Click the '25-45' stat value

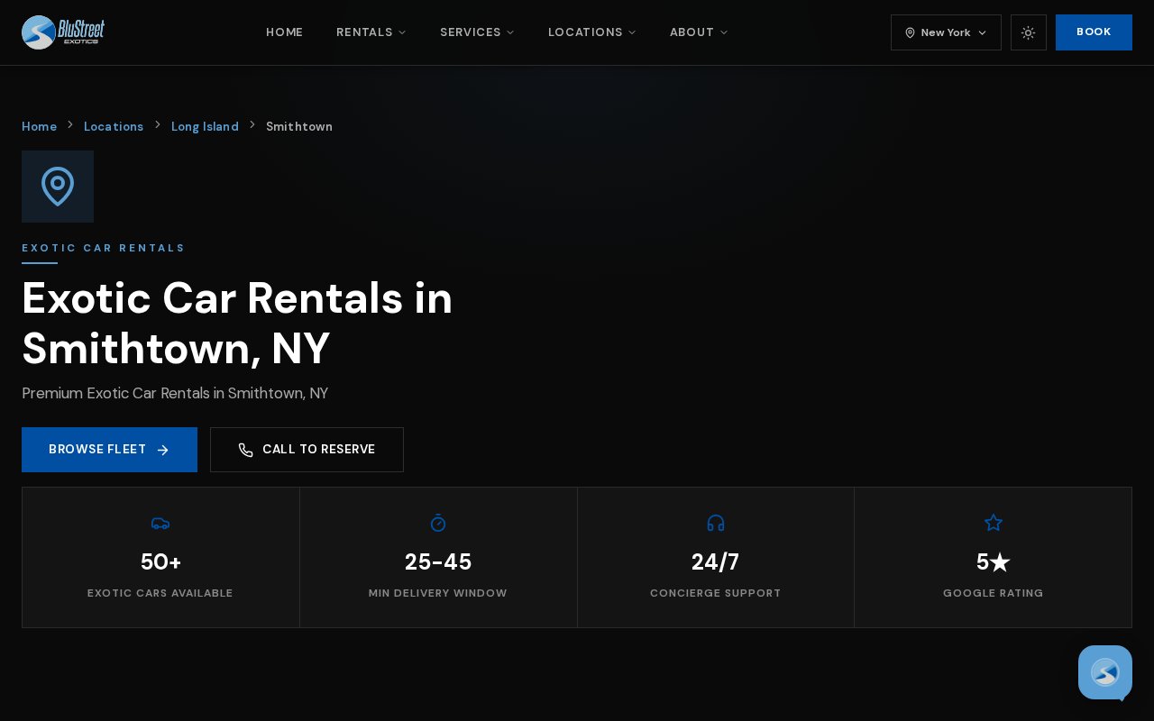(x=438, y=561)
